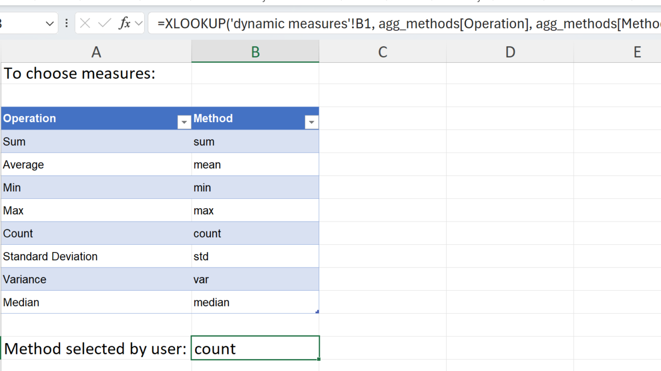The width and height of the screenshot is (661, 371).
Task: Select the Standard Deviation cell
Action: click(x=96, y=256)
